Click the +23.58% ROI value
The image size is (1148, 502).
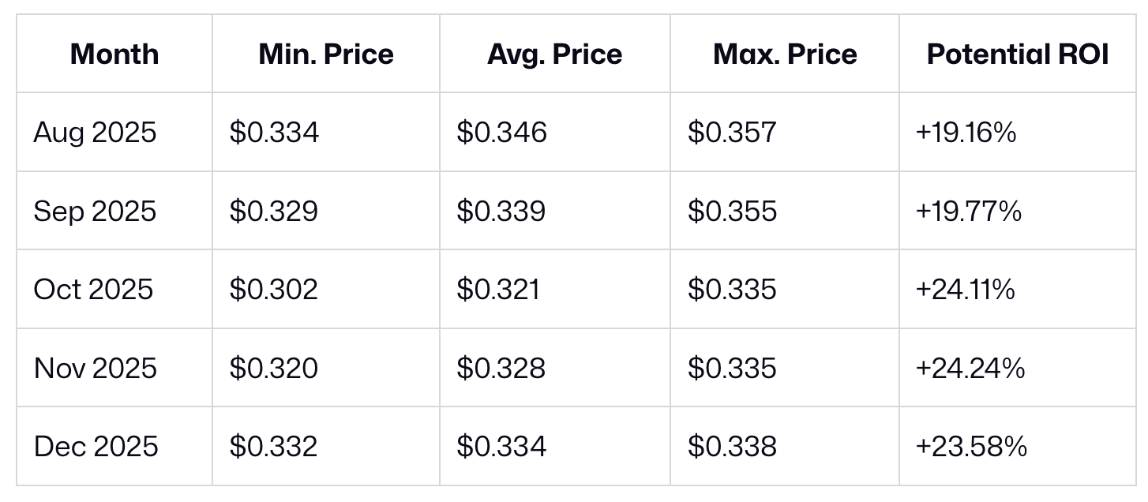971,447
